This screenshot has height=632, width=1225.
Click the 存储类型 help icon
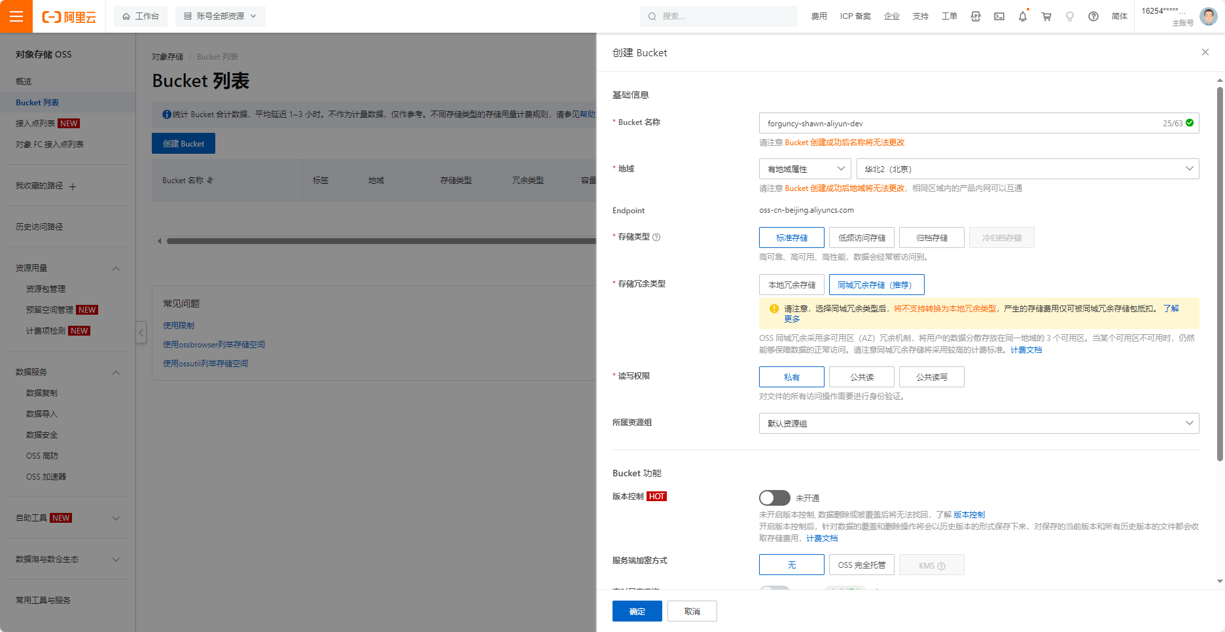tap(656, 237)
